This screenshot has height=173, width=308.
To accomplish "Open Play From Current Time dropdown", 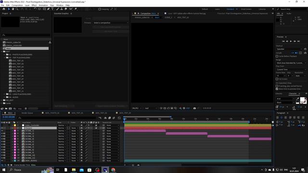I will coord(291,69).
